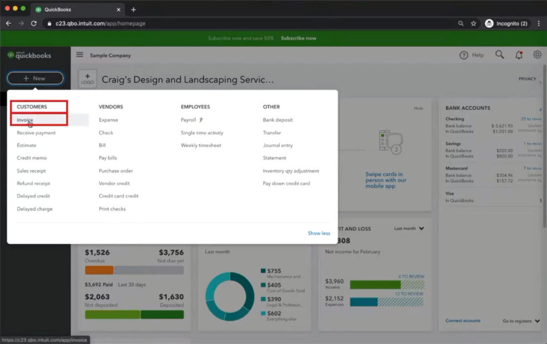Open the Incognito profile icon

pyautogui.click(x=488, y=23)
